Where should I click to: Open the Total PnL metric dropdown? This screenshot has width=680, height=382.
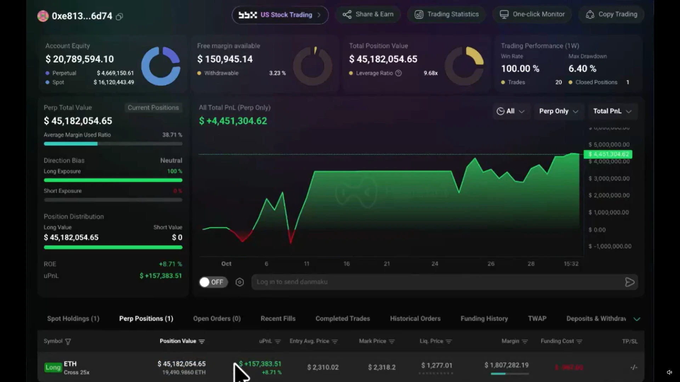click(612, 111)
